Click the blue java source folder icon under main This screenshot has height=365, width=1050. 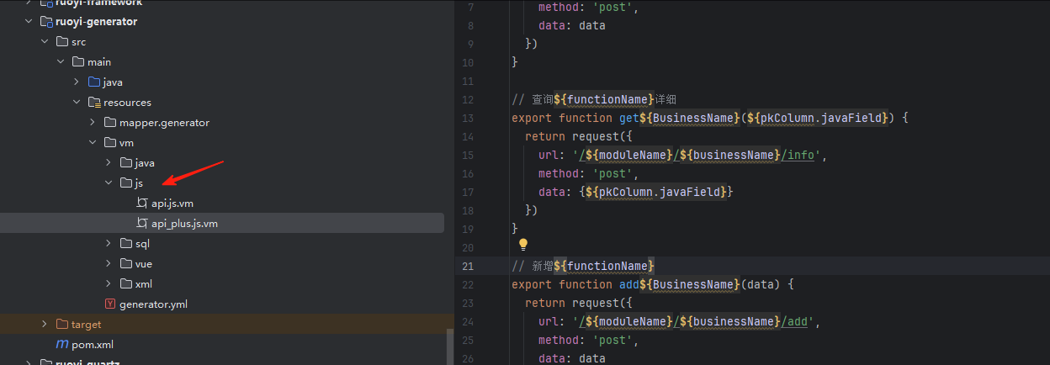point(94,82)
